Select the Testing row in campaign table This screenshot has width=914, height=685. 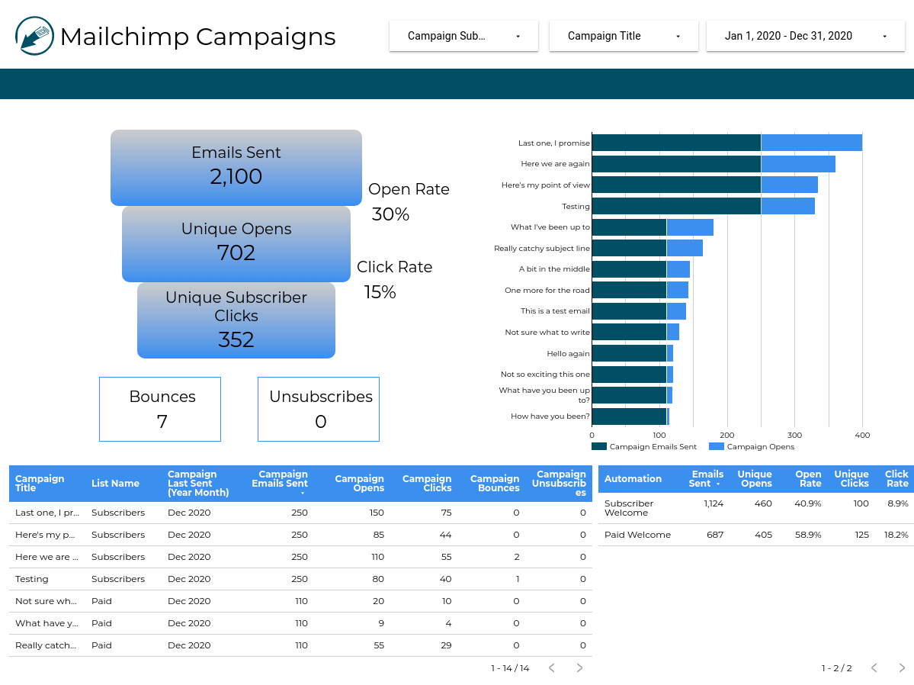pos(229,579)
